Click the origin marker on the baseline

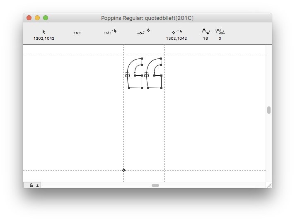coord(123,170)
